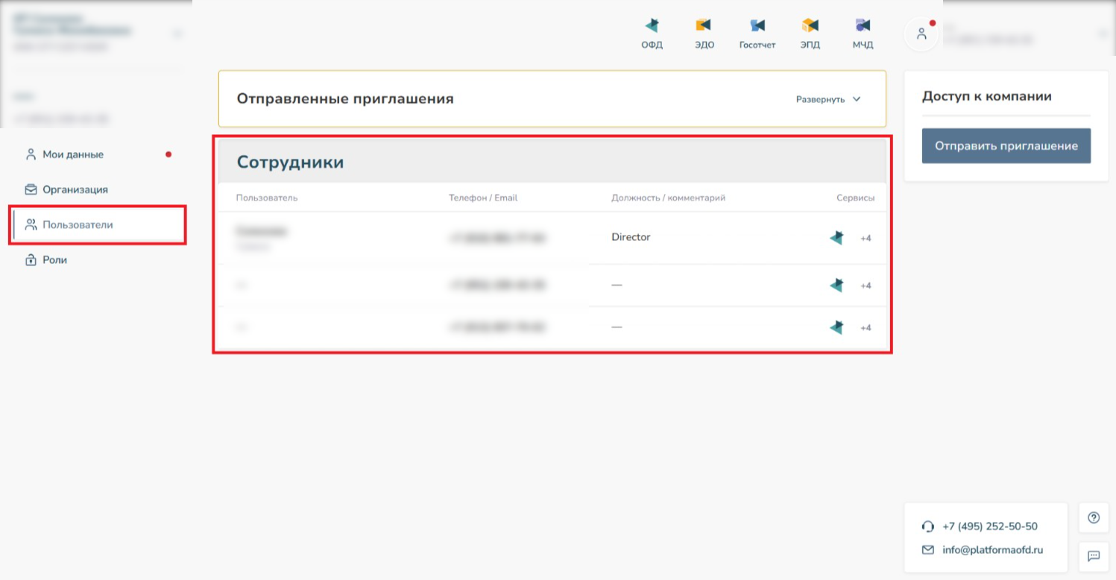Open the Организация menu item

[x=75, y=189]
